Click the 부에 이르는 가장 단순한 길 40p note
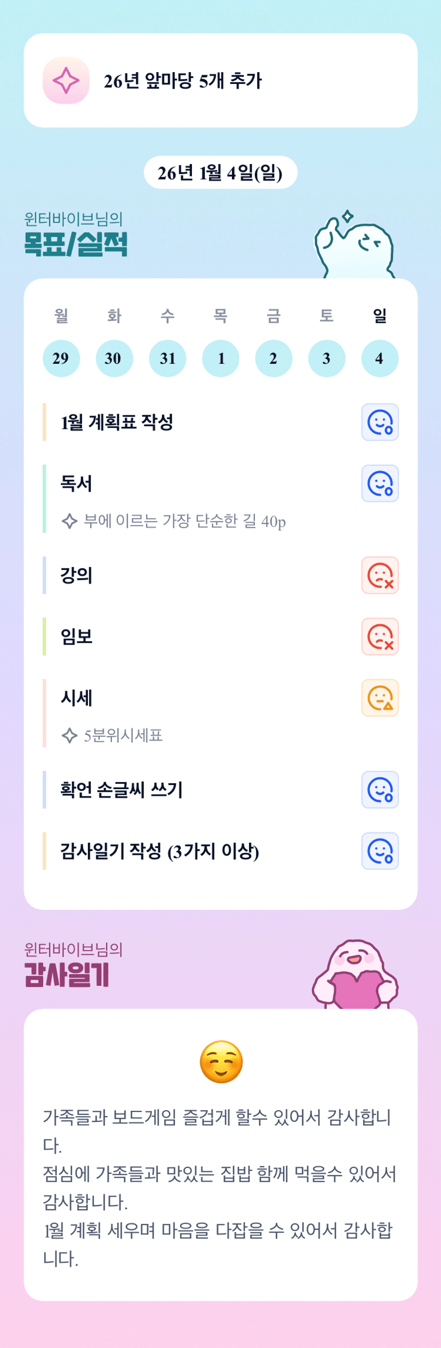Image resolution: width=441 pixels, height=1348 pixels. click(185, 521)
